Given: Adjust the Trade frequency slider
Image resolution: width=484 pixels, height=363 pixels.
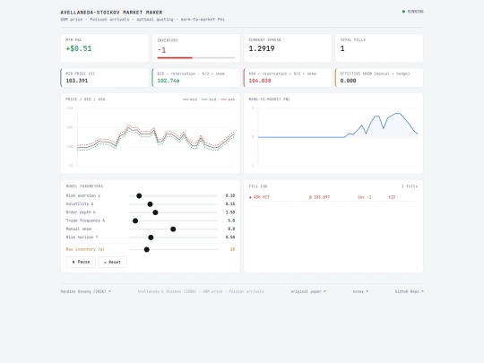Looking at the screenshot, I should (x=173, y=220).
